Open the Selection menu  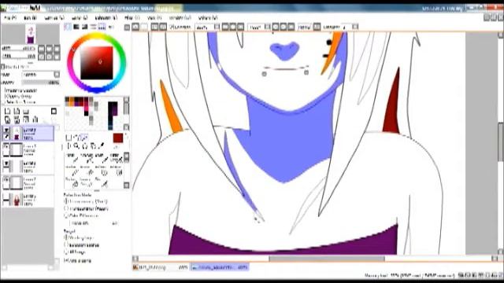coord(106,18)
